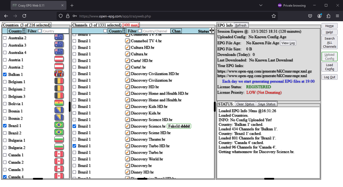
Task: Open the browser tab list dropdown chevron
Action: [x=261, y=5]
